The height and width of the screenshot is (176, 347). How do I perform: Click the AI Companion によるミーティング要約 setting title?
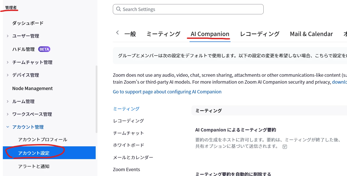(235, 130)
